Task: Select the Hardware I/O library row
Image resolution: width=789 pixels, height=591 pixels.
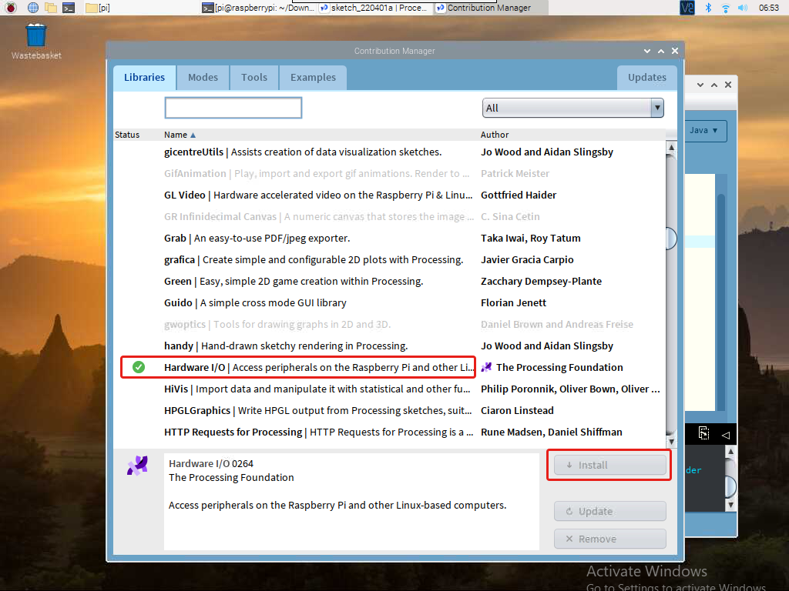Action: tap(389, 367)
